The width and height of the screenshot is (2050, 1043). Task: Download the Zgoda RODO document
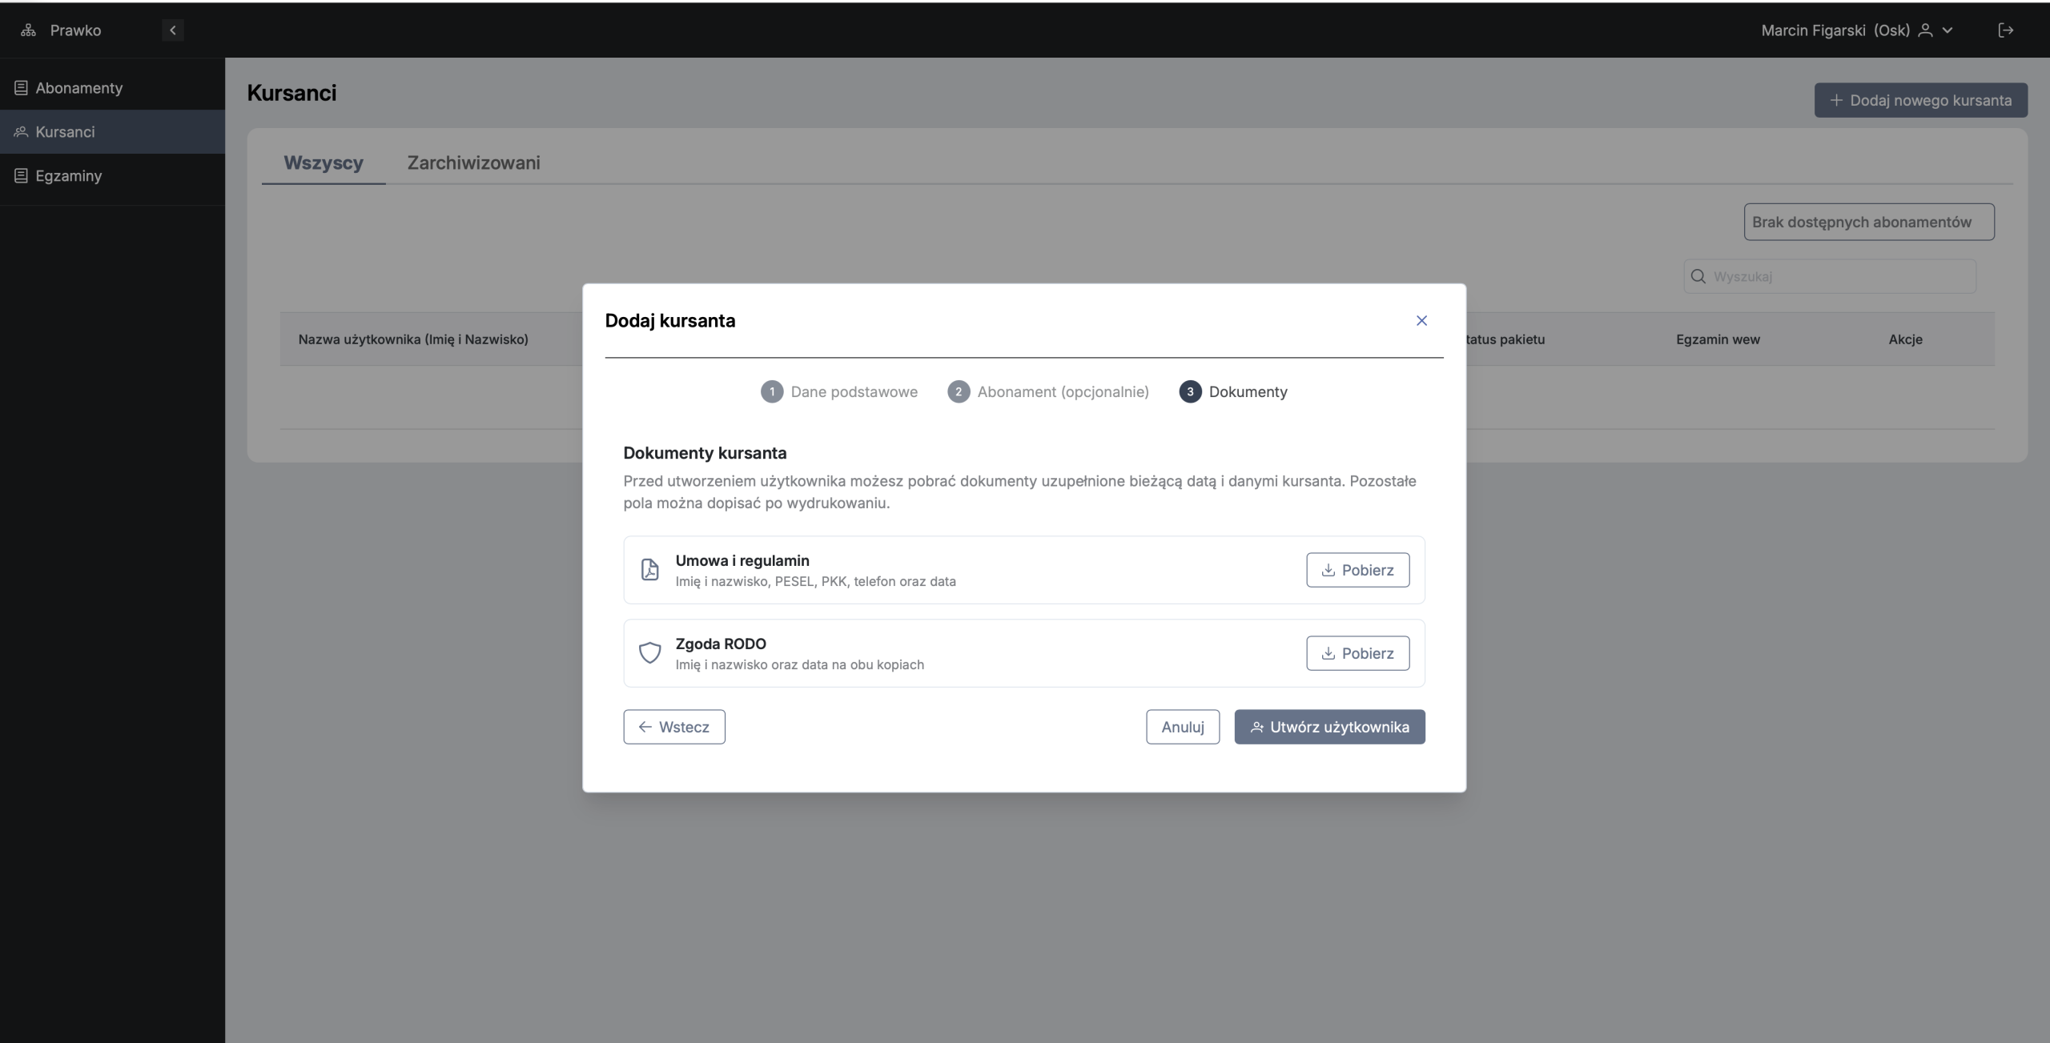[x=1357, y=653]
